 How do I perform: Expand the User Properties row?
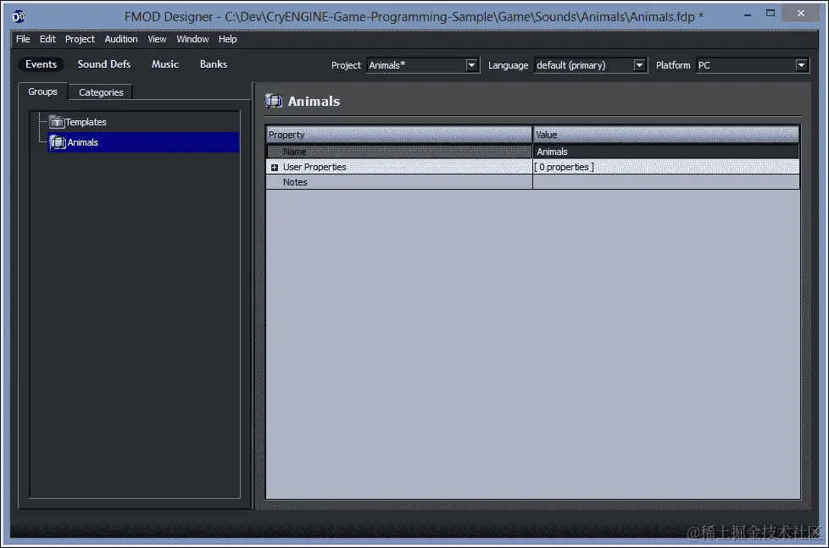pos(275,168)
